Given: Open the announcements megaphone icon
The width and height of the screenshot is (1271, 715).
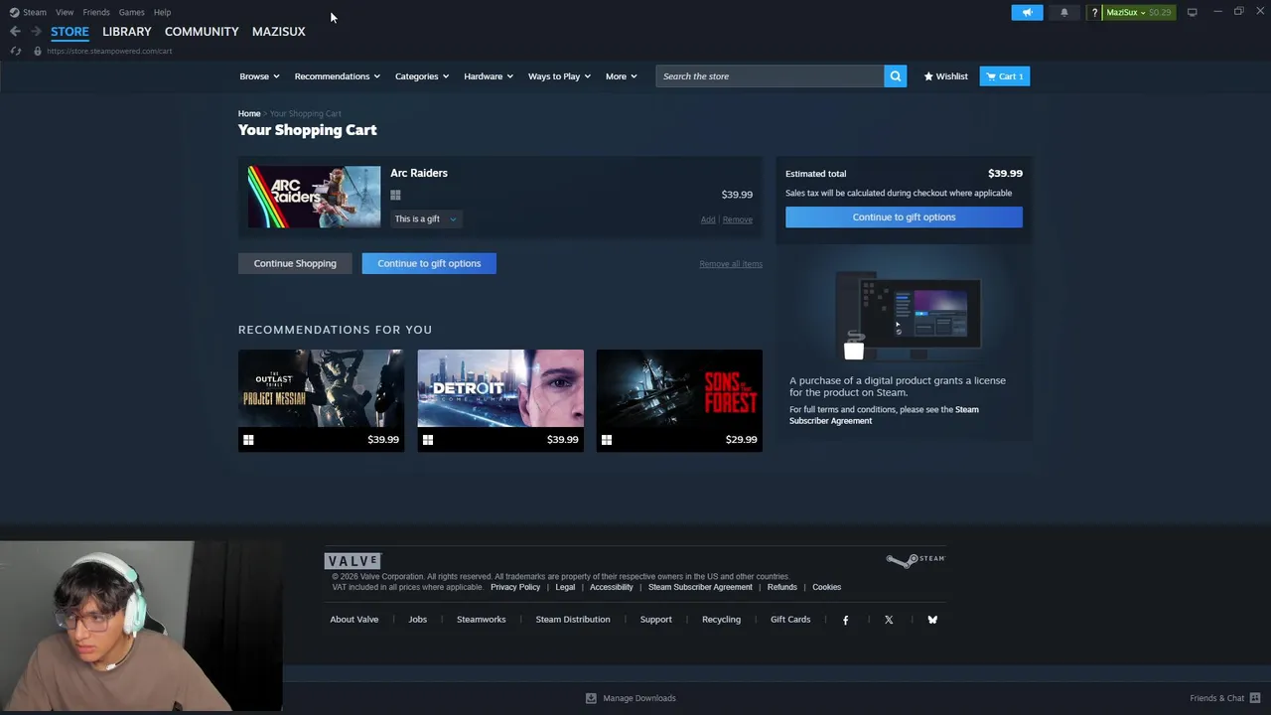Looking at the screenshot, I should [x=1027, y=12].
